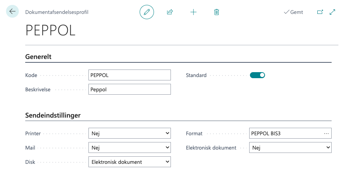The image size is (364, 186).
Task: Open the Elektronisk dokument dropdown
Action: tap(290, 148)
